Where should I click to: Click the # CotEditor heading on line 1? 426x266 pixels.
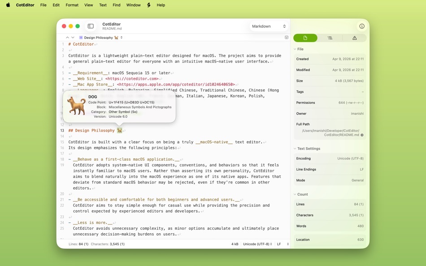tap(81, 44)
